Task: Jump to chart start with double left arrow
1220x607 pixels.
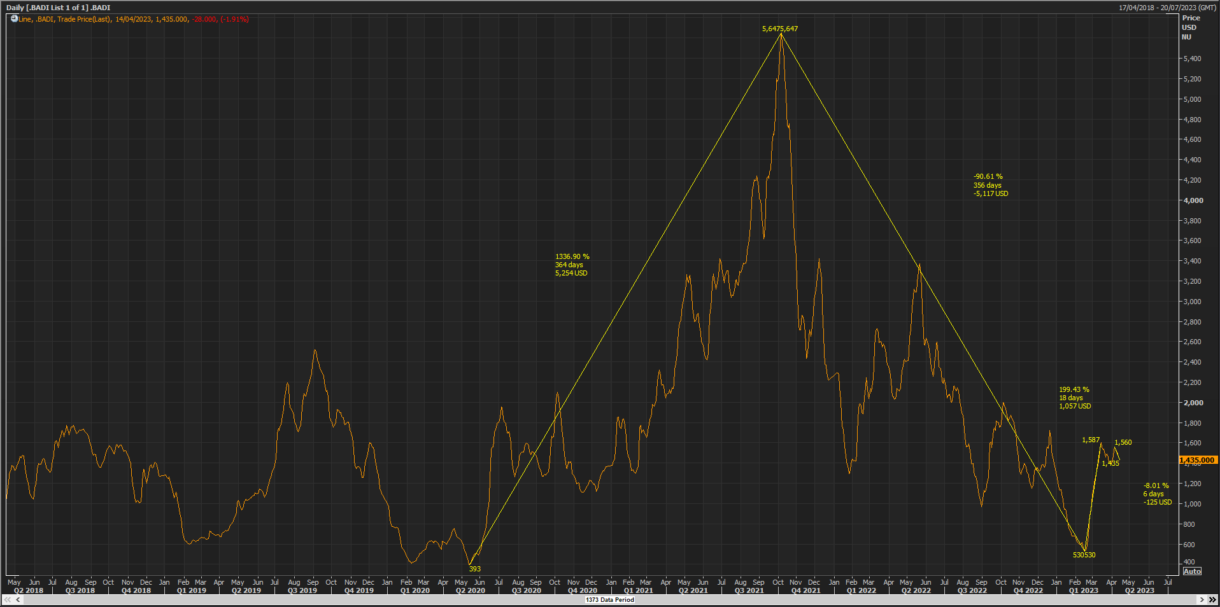Action: point(8,599)
